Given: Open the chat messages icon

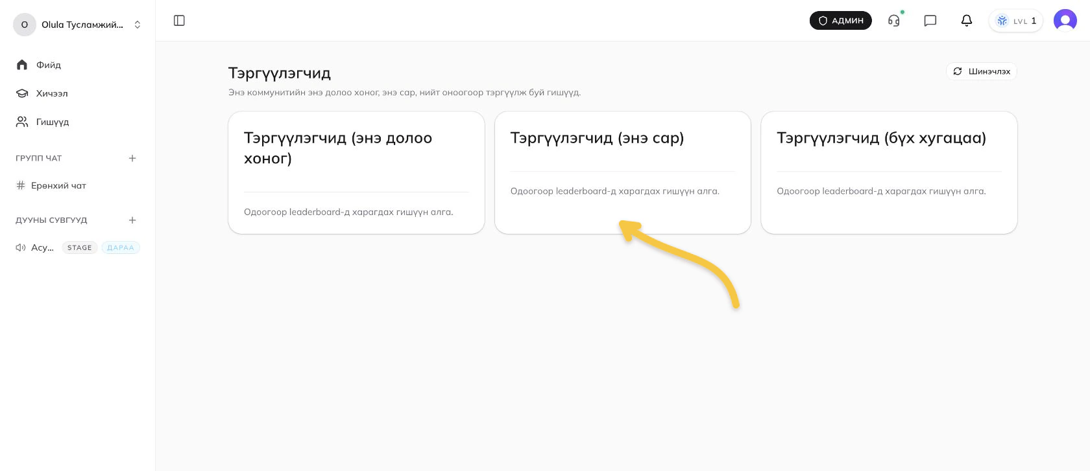Looking at the screenshot, I should [930, 21].
